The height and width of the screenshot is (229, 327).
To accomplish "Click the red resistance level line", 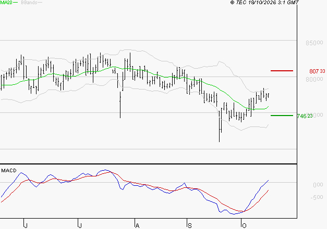I will (282, 71).
